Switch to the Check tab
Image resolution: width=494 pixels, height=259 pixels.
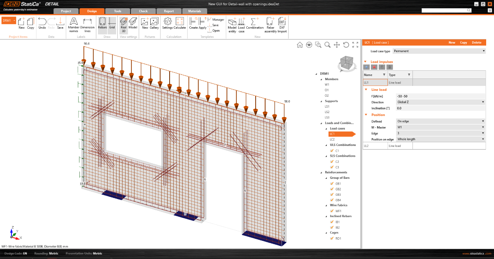point(143,11)
